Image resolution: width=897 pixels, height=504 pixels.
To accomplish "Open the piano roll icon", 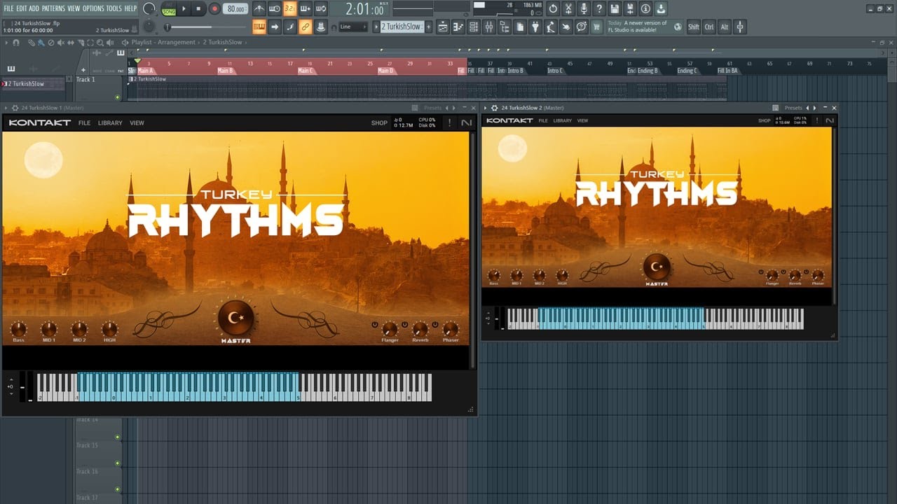I will pyautogui.click(x=458, y=27).
